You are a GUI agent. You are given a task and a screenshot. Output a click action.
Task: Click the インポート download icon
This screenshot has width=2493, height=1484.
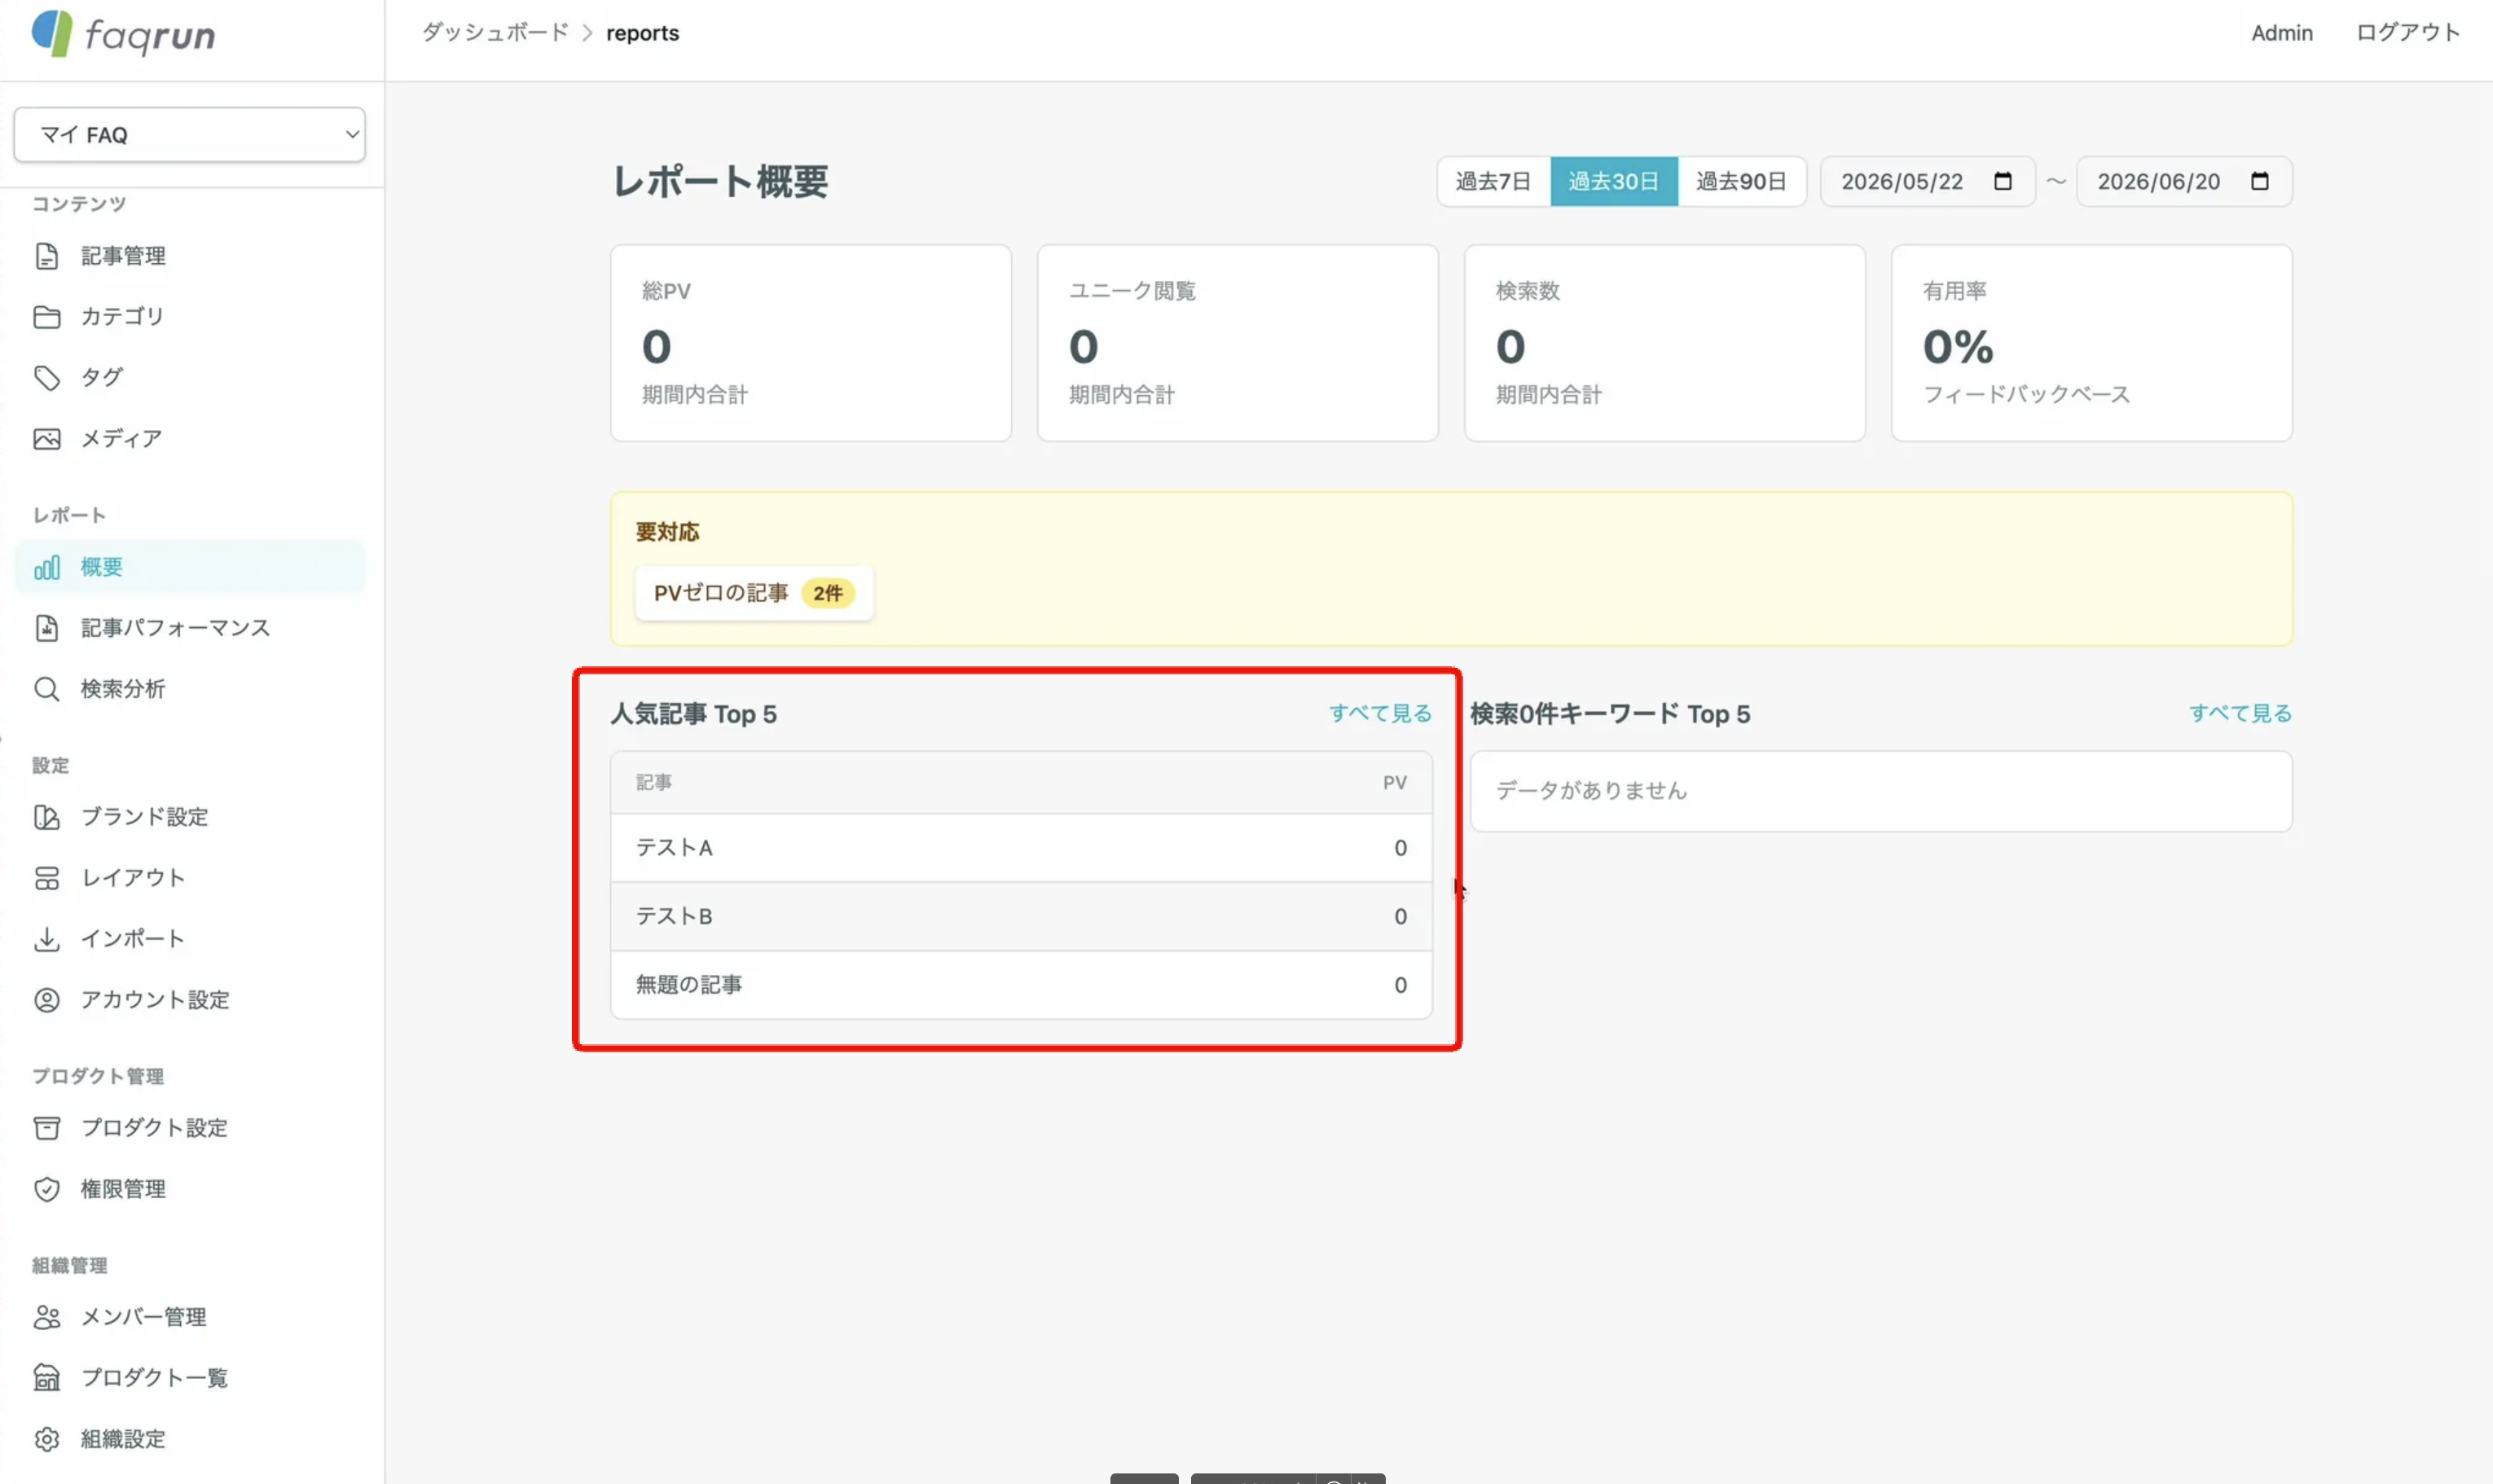click(x=47, y=939)
